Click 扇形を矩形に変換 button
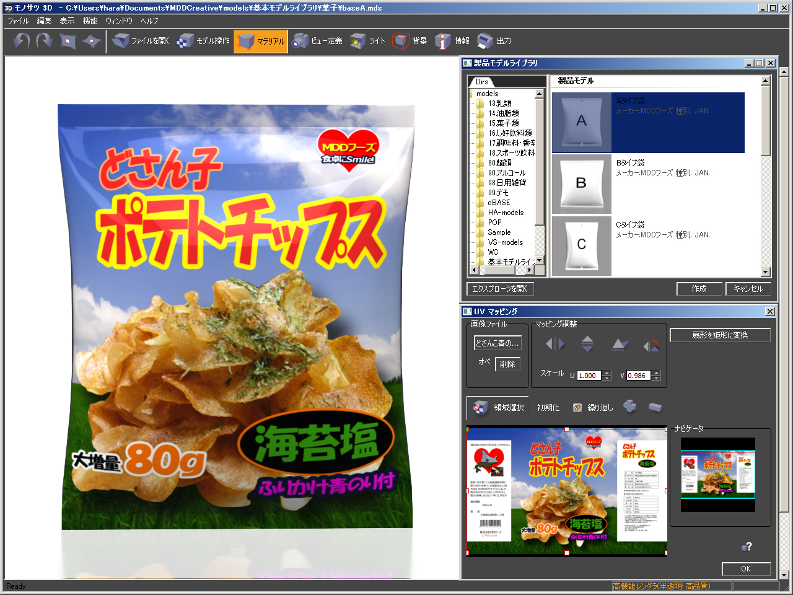 pos(720,335)
